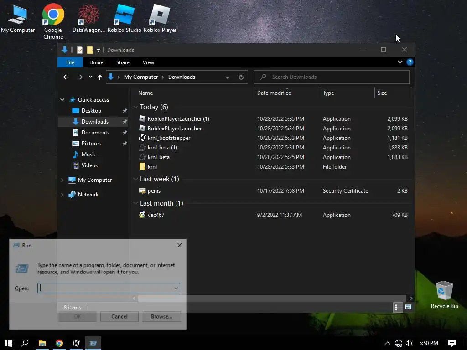Expand the Explorer ribbon chevron
The image size is (467, 350).
coord(400,62)
